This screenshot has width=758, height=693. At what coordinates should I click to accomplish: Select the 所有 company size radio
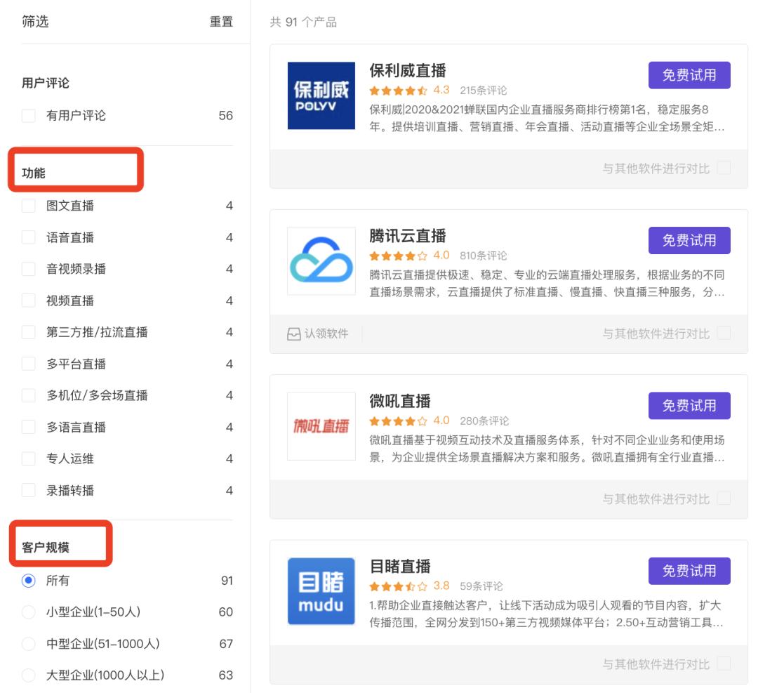click(29, 581)
